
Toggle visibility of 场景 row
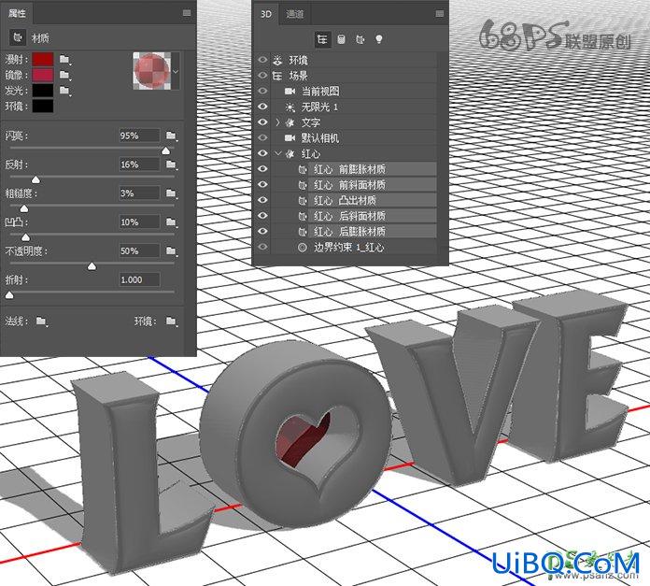[262, 76]
